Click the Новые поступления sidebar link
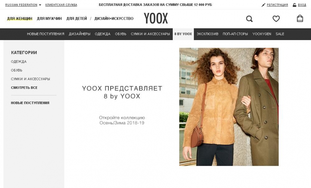311x188 pixels. click(30, 103)
